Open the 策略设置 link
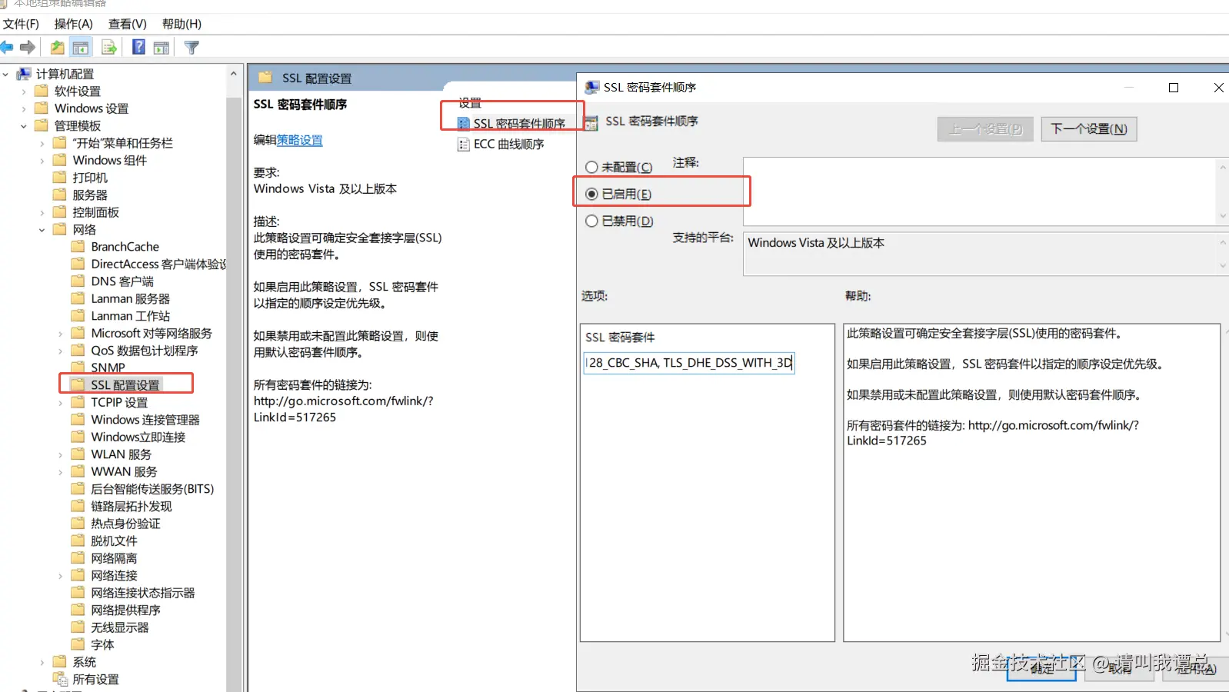 click(300, 140)
